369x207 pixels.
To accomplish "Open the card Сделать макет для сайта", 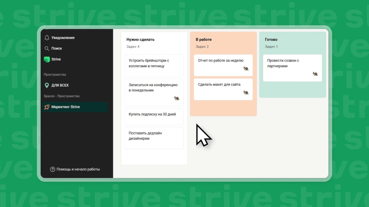I will (x=223, y=89).
